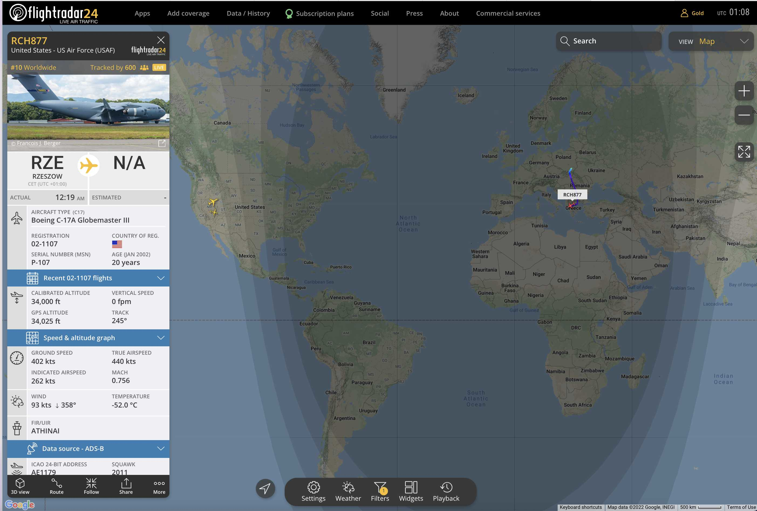Click registration value 02-1107
Image resolution: width=757 pixels, height=511 pixels.
pyautogui.click(x=44, y=244)
